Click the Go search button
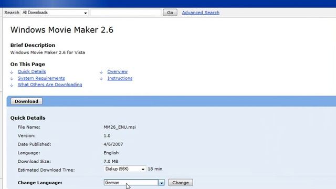The width and height of the screenshot is (336, 189). (170, 13)
